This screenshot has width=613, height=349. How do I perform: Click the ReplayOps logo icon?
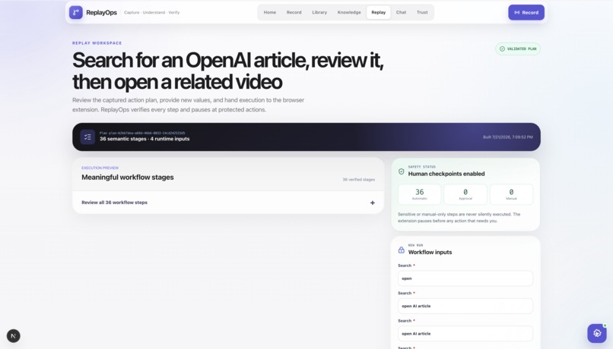[x=76, y=12]
